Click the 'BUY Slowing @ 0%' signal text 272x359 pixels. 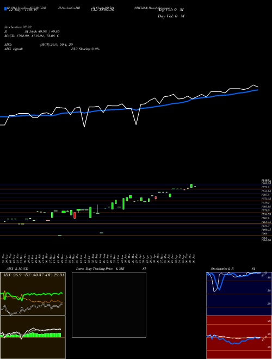[85, 49]
